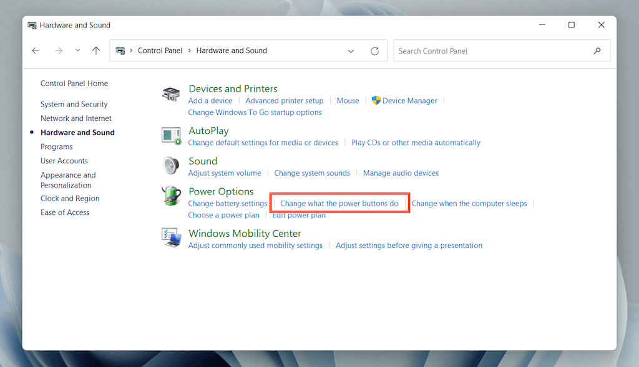This screenshot has width=639, height=367.
Task: Go to System and Security
Action: pos(74,104)
